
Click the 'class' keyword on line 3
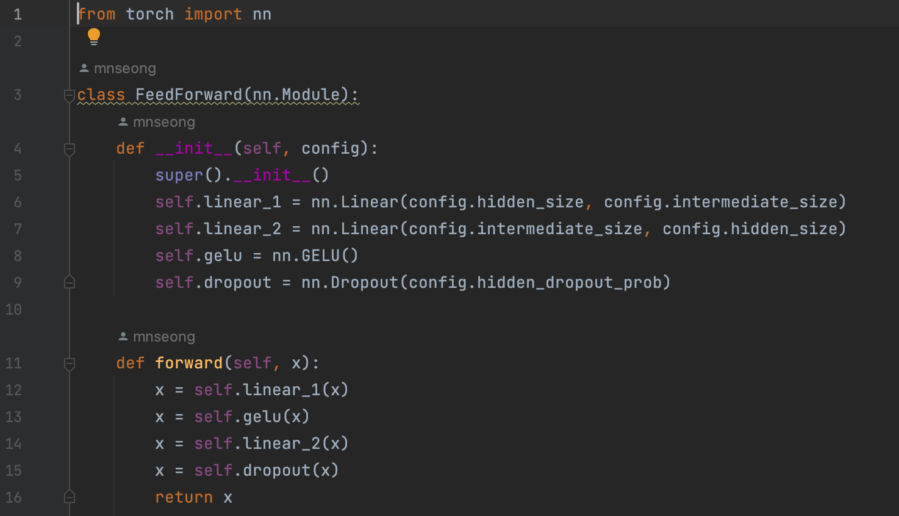click(101, 95)
